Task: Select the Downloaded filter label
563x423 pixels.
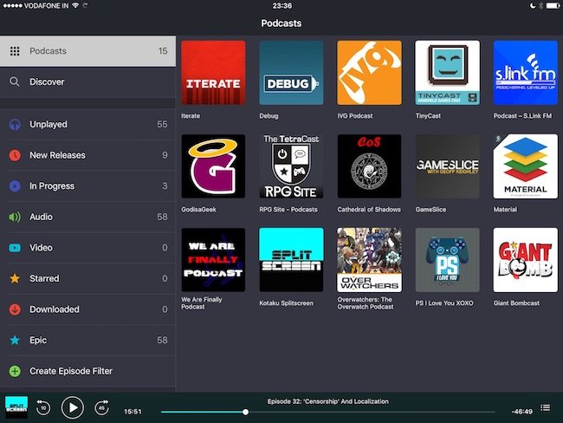Action: (x=55, y=309)
